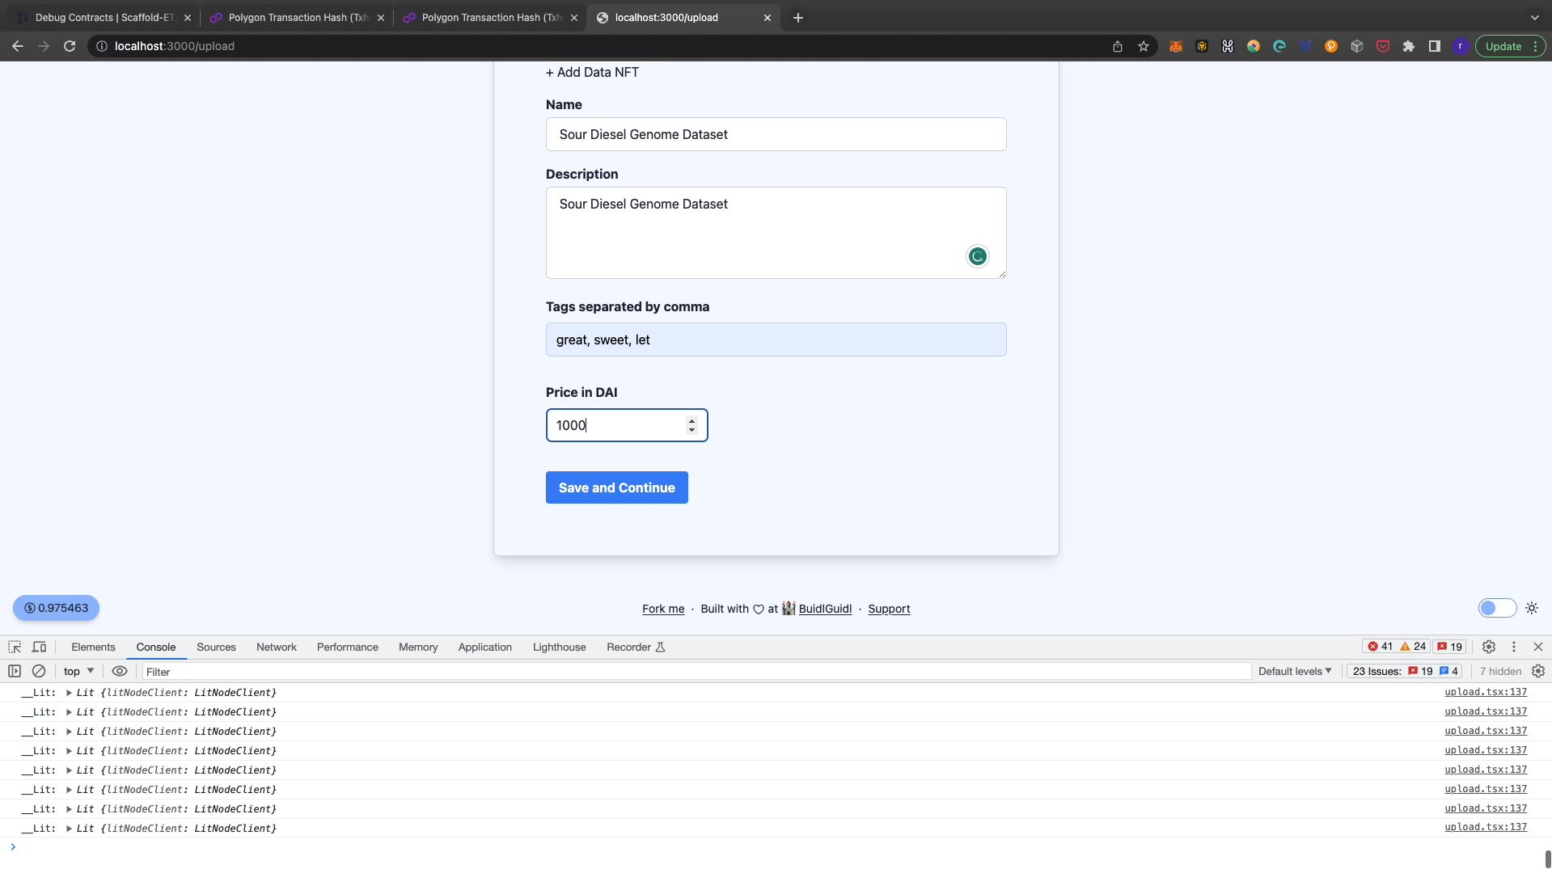
Task: Click the console vertical scrollbar thumb
Action: (1548, 858)
